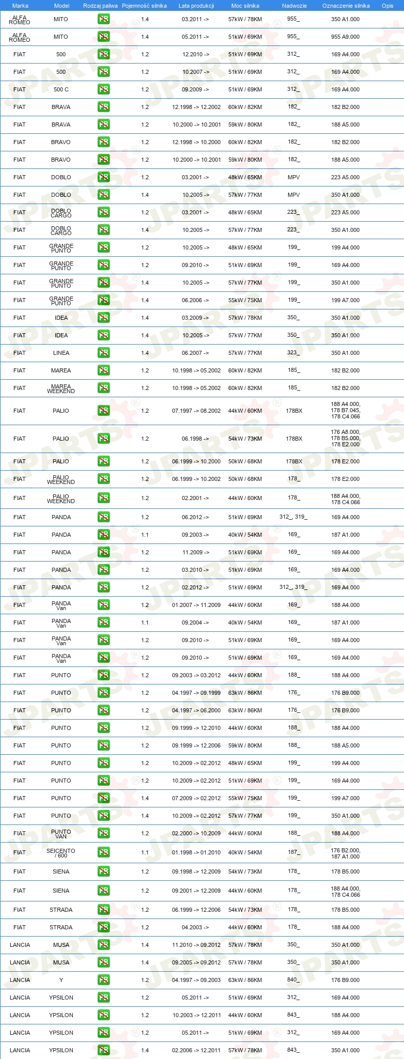This screenshot has width=404, height=1059.
Task: Click the '09.1999 -> 12.2006' date cell
Action: pos(196,745)
